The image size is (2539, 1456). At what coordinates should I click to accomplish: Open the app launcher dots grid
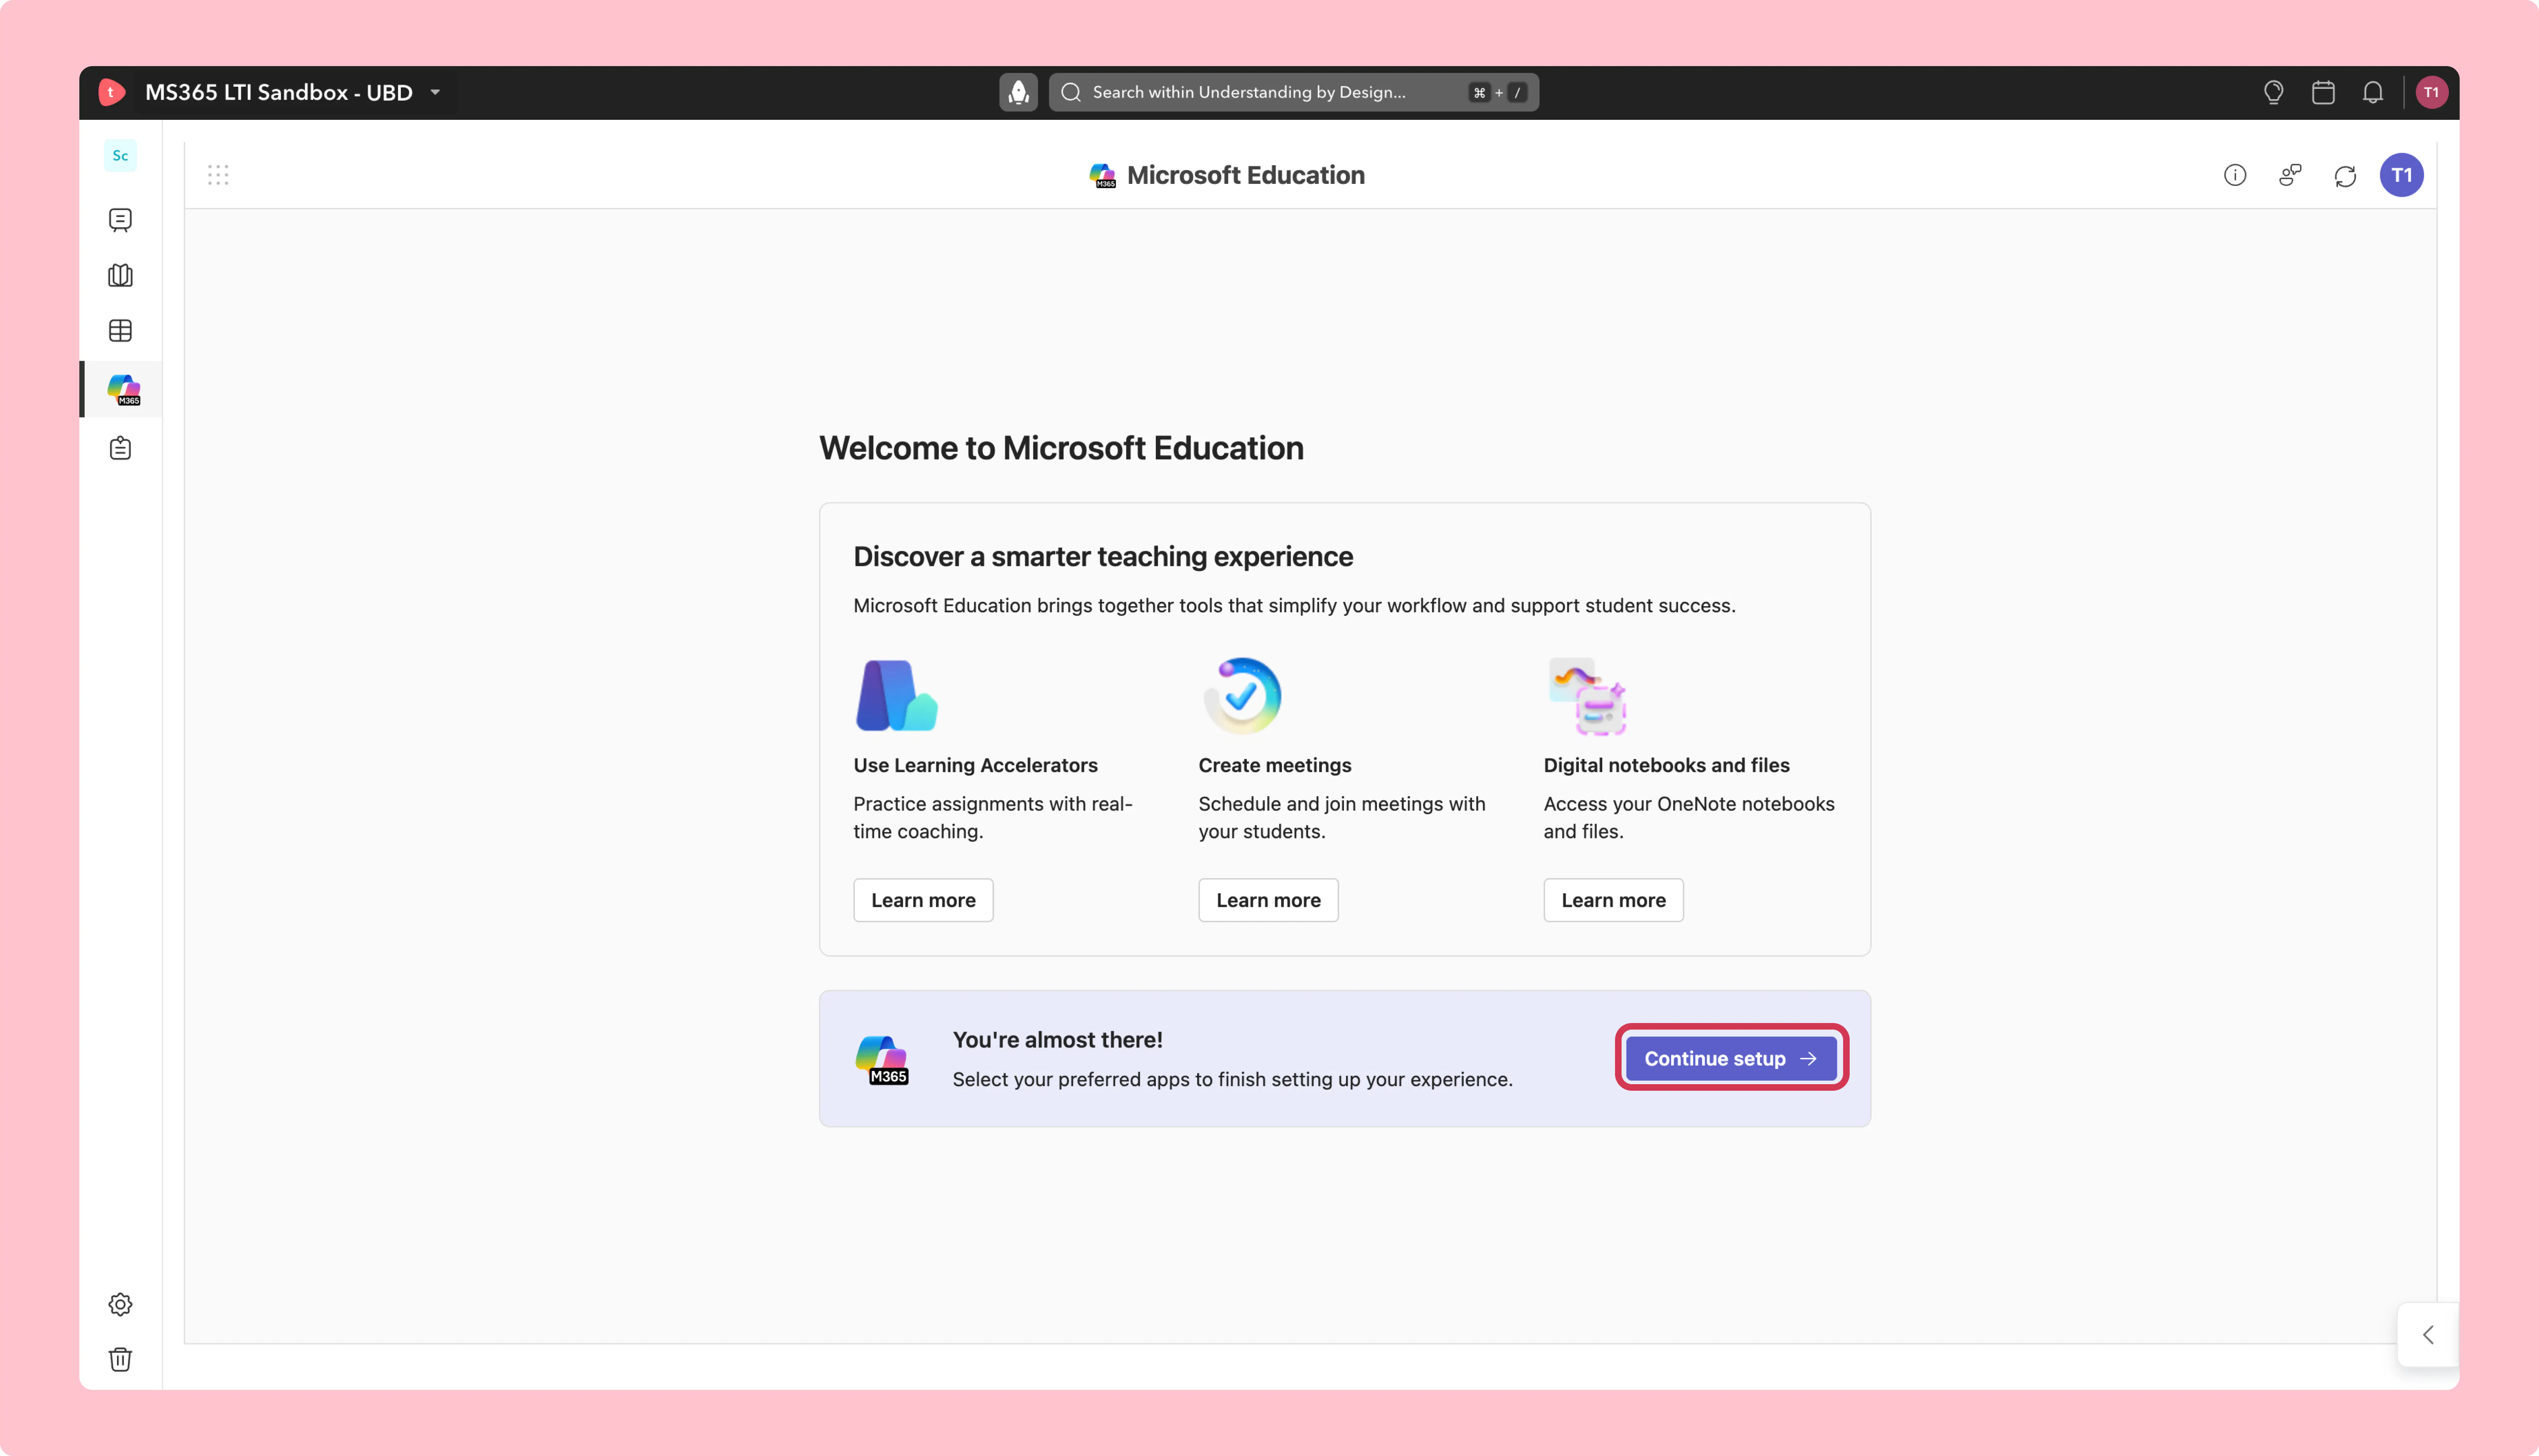tap(218, 175)
